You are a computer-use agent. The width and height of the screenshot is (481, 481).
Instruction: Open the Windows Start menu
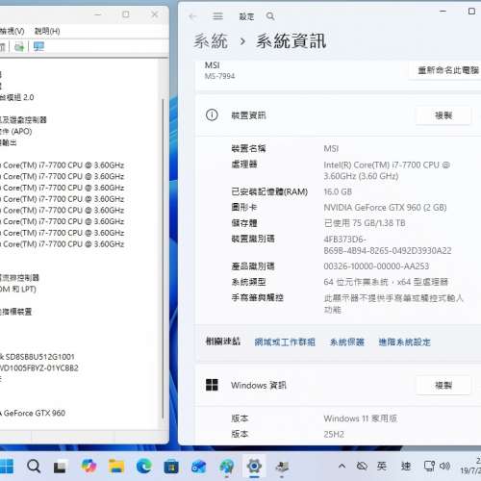(x=7, y=467)
